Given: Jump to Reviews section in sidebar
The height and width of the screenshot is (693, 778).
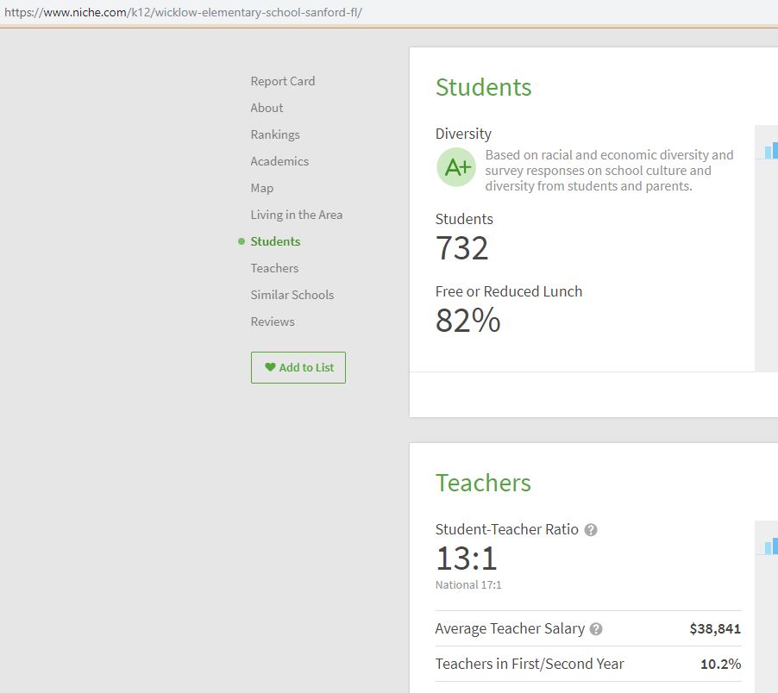Looking at the screenshot, I should [273, 322].
